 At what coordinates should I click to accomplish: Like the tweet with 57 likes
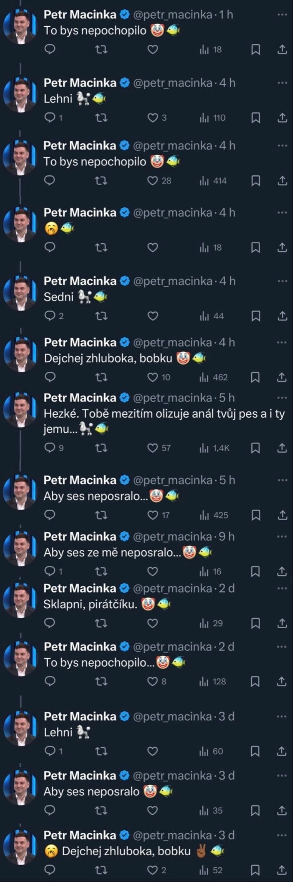pyautogui.click(x=153, y=448)
